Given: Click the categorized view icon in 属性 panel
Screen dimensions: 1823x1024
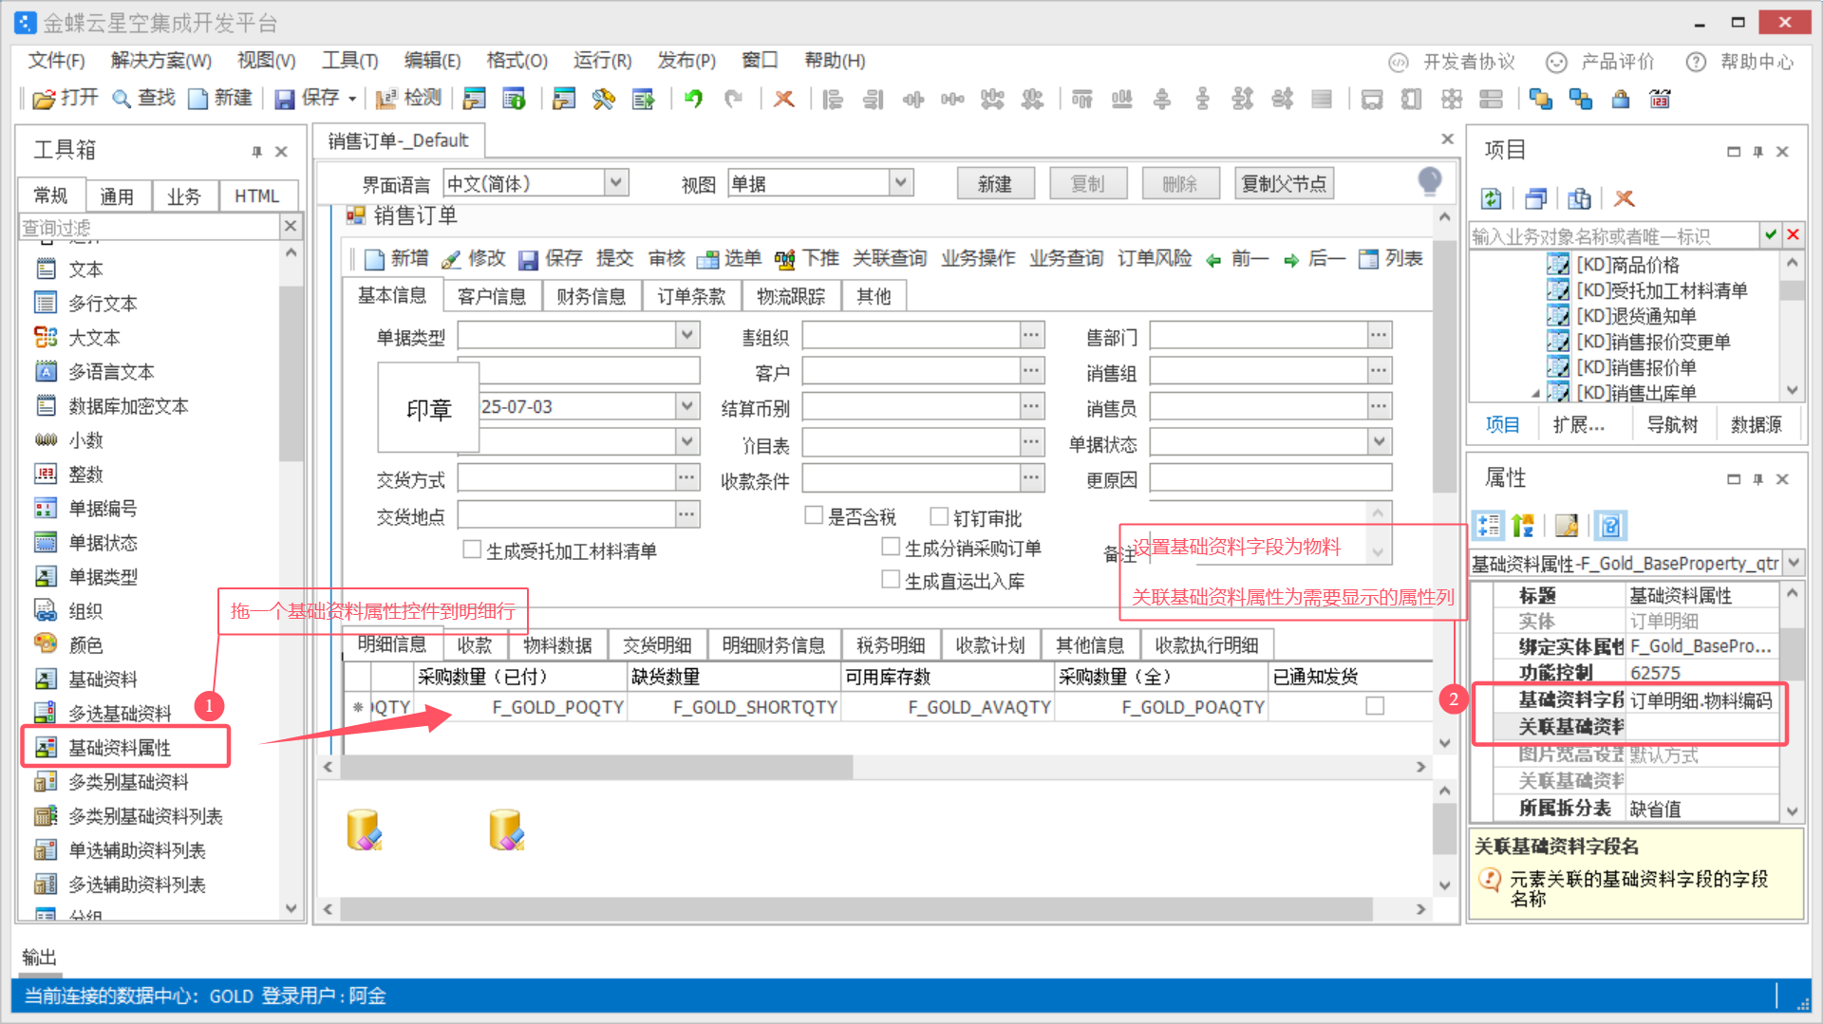Looking at the screenshot, I should coord(1488,525).
